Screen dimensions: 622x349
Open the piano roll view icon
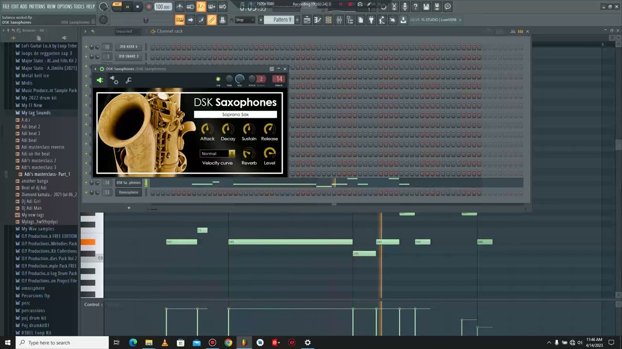pyautogui.click(x=318, y=20)
